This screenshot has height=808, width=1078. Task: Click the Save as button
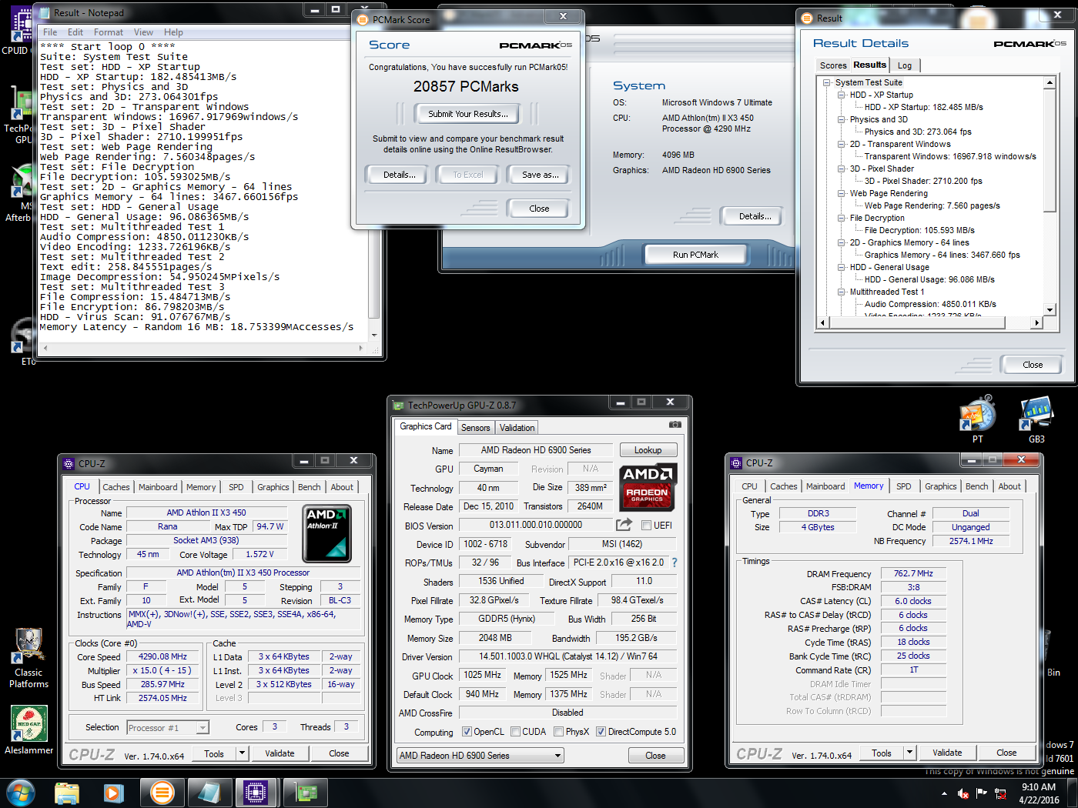541,175
